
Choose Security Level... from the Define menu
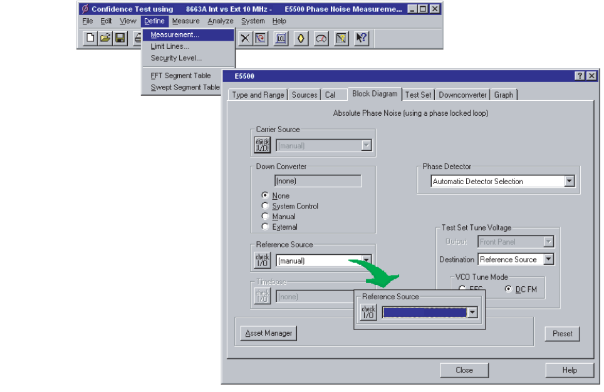coord(189,58)
